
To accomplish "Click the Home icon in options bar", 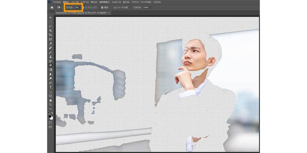I will coord(52,7).
